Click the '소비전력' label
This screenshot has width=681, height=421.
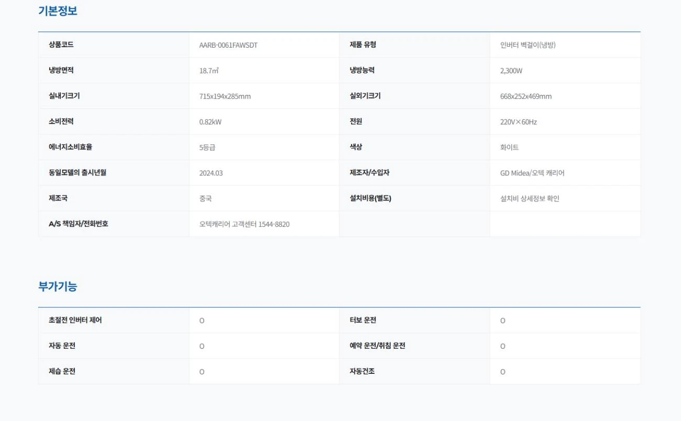[61, 121]
